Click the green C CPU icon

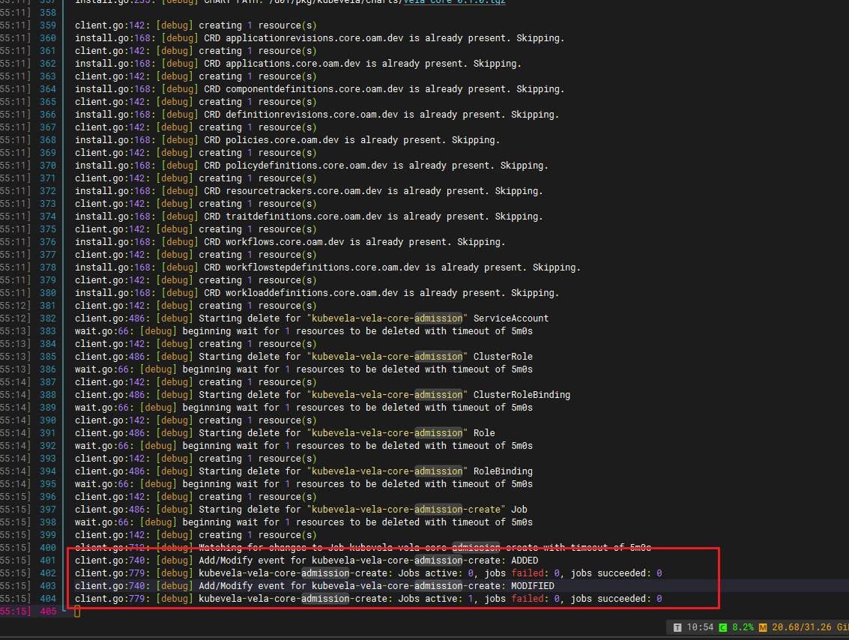tap(722, 627)
